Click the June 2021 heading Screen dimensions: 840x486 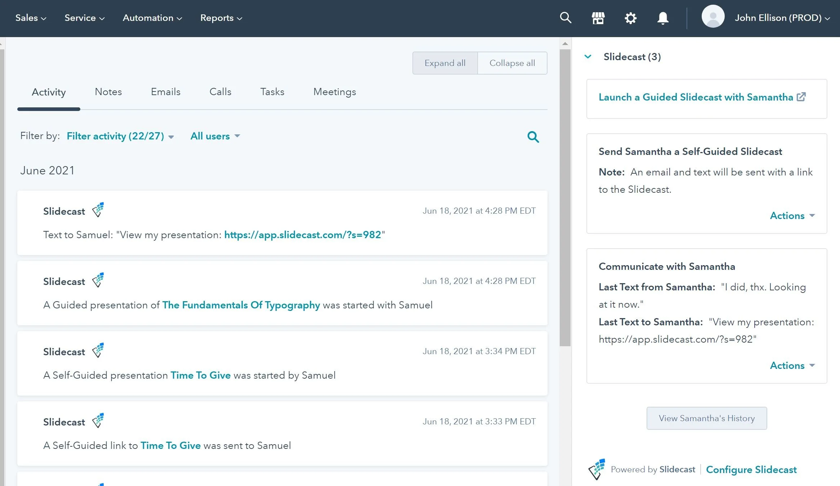click(x=47, y=170)
